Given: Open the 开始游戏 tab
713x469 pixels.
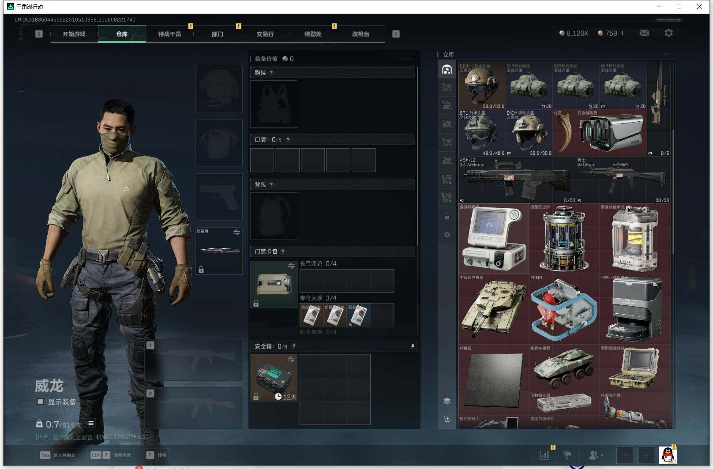Looking at the screenshot, I should 74,34.
